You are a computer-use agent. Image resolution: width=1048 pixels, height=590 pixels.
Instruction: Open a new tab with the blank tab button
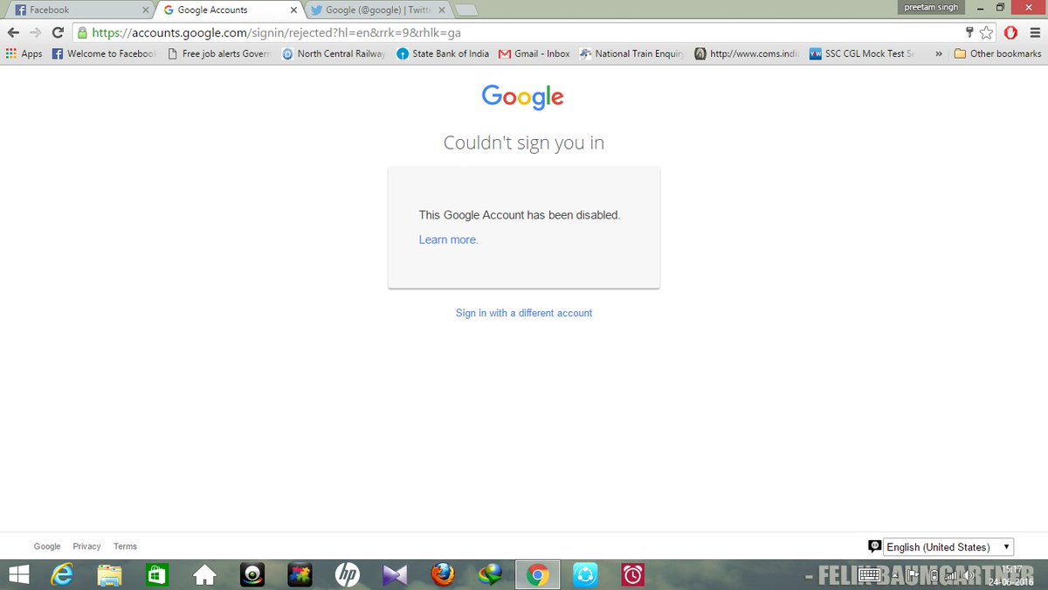(466, 10)
